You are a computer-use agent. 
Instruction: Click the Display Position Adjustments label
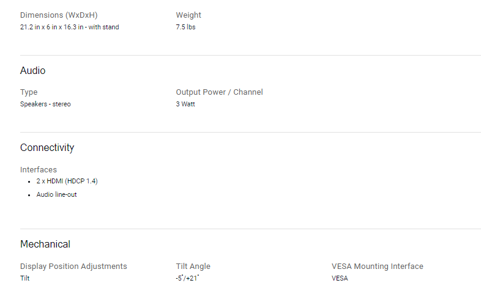point(73,266)
